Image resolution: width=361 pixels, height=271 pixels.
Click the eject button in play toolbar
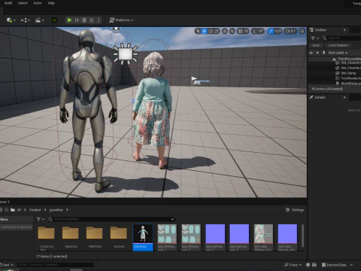[x=92, y=20]
